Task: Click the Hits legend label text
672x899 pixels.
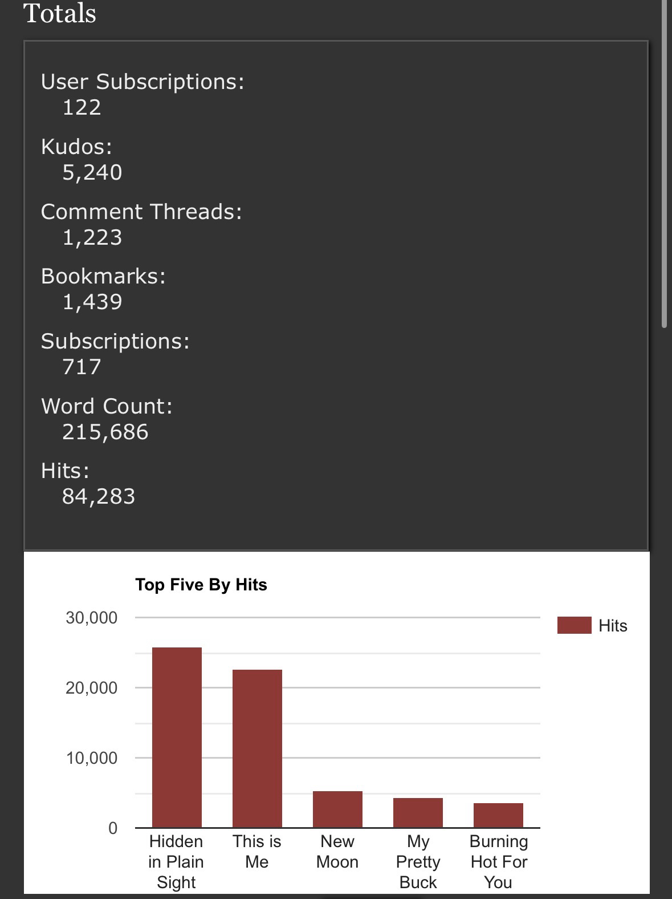Action: [x=613, y=626]
